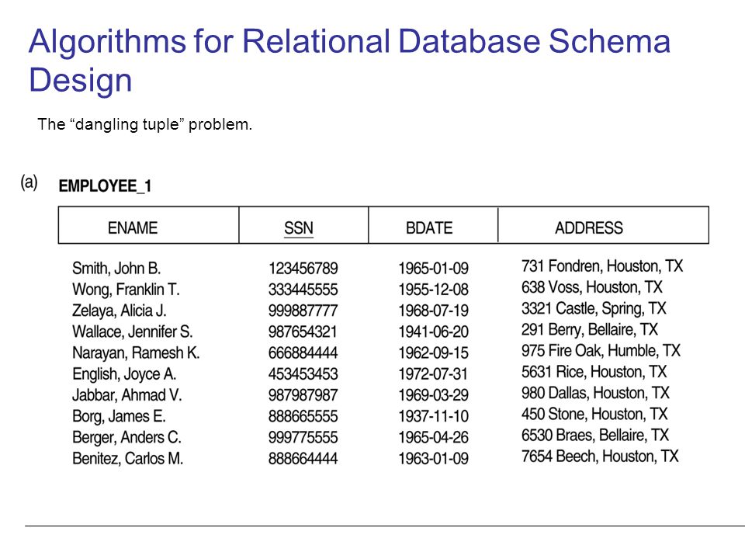
Task: Select the 'dangling tuple' problem subtitle text
Action: click(144, 124)
